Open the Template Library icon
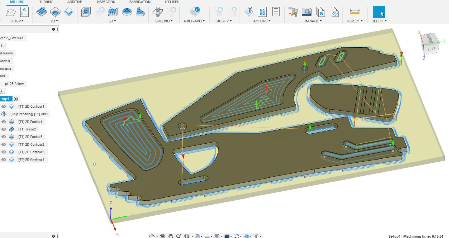 click(334, 12)
